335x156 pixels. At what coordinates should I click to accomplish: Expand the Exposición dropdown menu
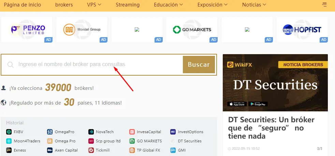(x=213, y=5)
